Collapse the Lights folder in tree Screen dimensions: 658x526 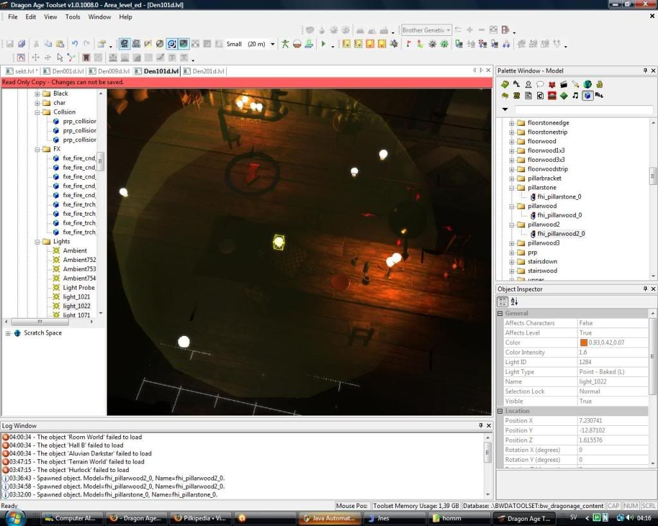[x=38, y=242]
